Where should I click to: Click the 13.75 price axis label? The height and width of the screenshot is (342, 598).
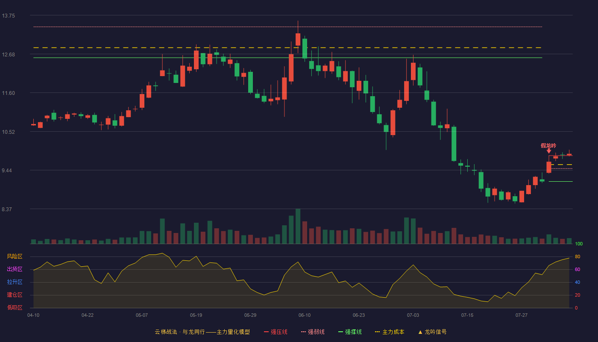(8, 16)
